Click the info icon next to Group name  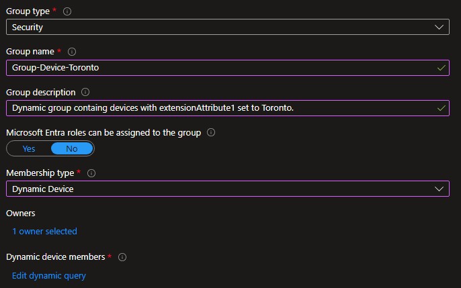72,51
